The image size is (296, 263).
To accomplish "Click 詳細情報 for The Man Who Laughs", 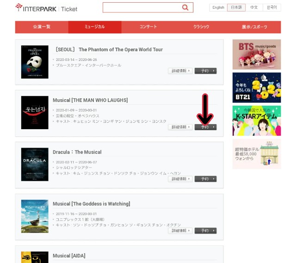I will click(x=180, y=127).
